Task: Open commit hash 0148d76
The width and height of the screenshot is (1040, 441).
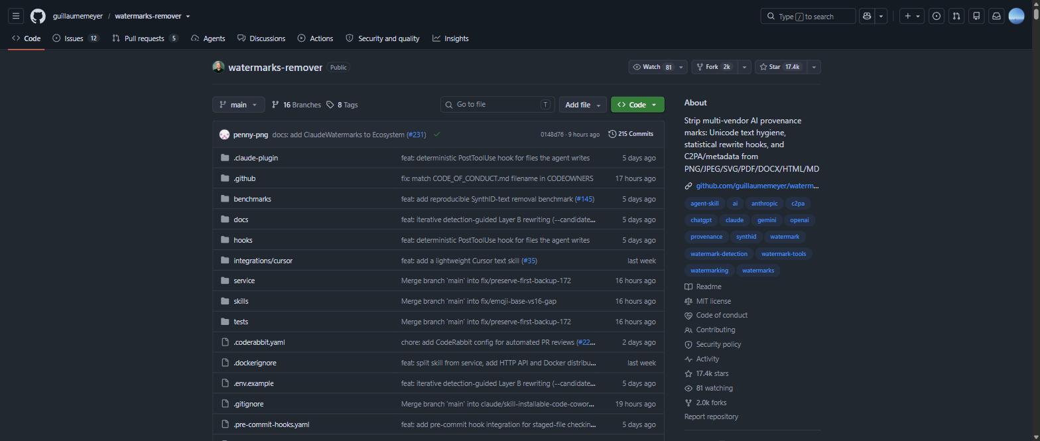Action: (x=552, y=135)
